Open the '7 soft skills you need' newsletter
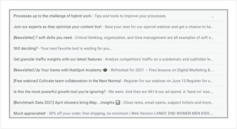The image size is (237, 129). [118, 38]
